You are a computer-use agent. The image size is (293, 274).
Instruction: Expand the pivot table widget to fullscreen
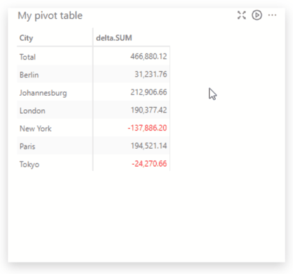241,15
